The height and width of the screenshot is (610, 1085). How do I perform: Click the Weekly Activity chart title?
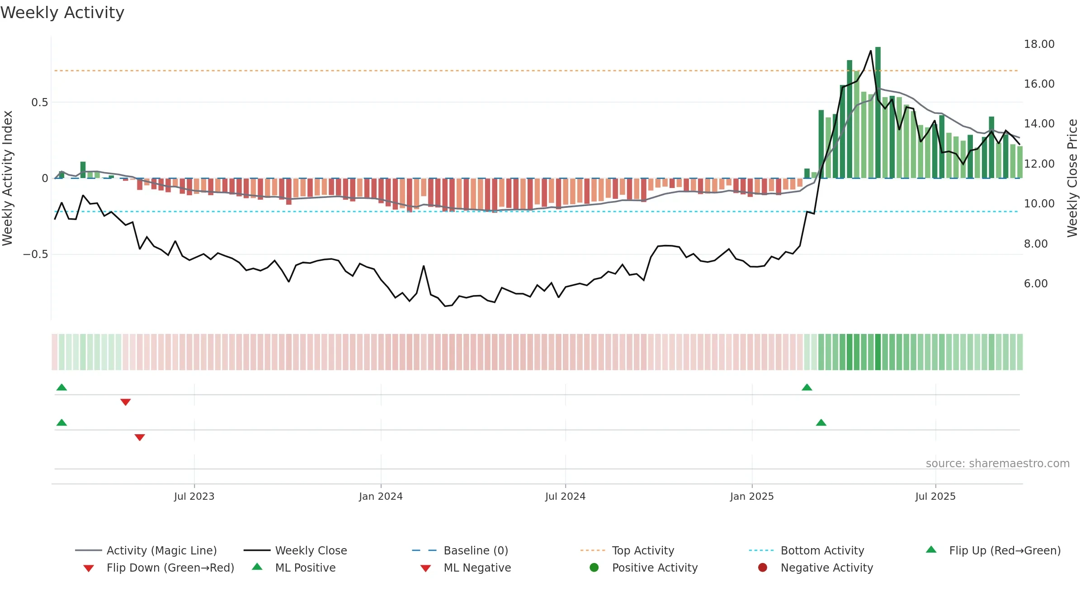point(62,13)
